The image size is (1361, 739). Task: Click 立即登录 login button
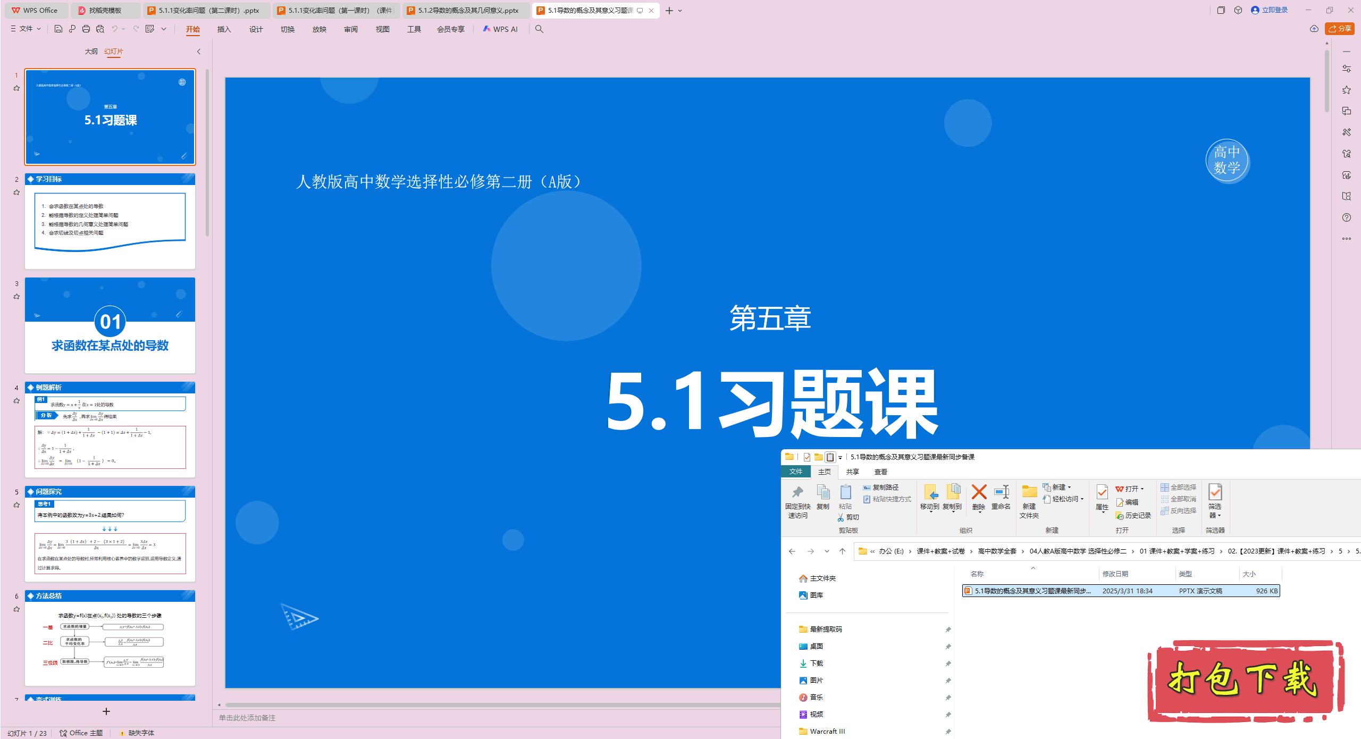pos(1270,10)
